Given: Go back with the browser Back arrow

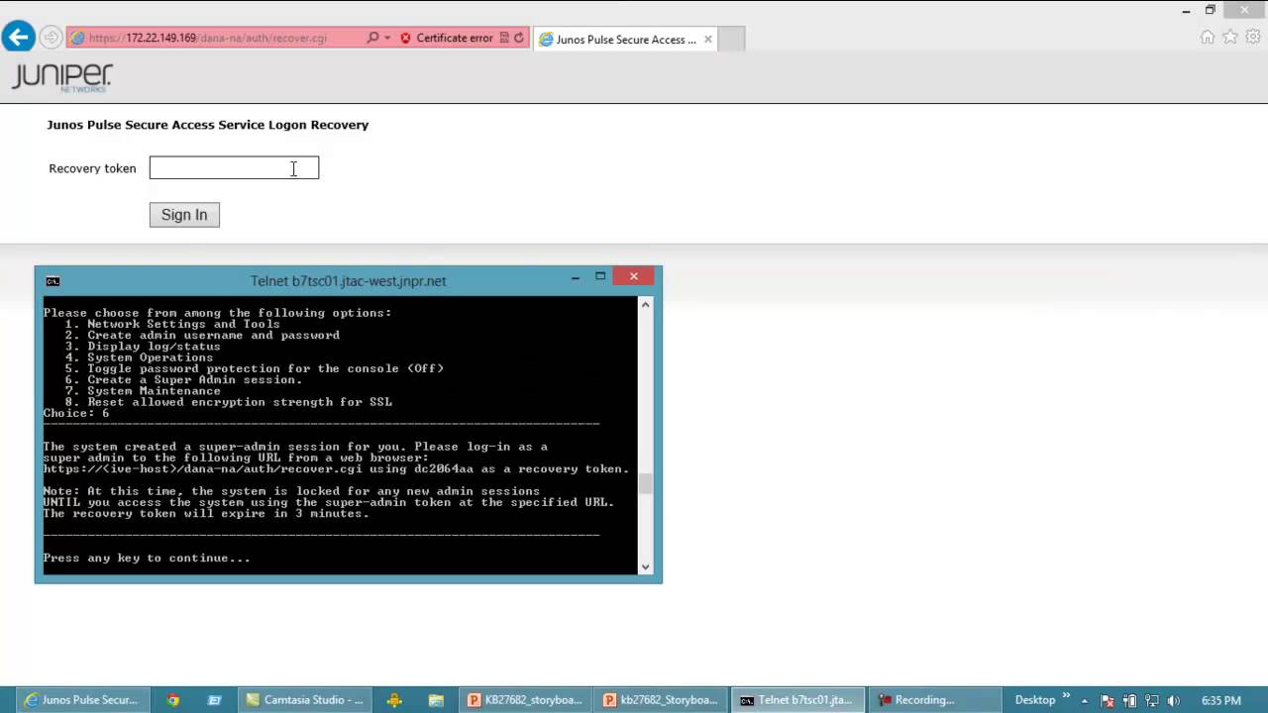Looking at the screenshot, I should [18, 38].
